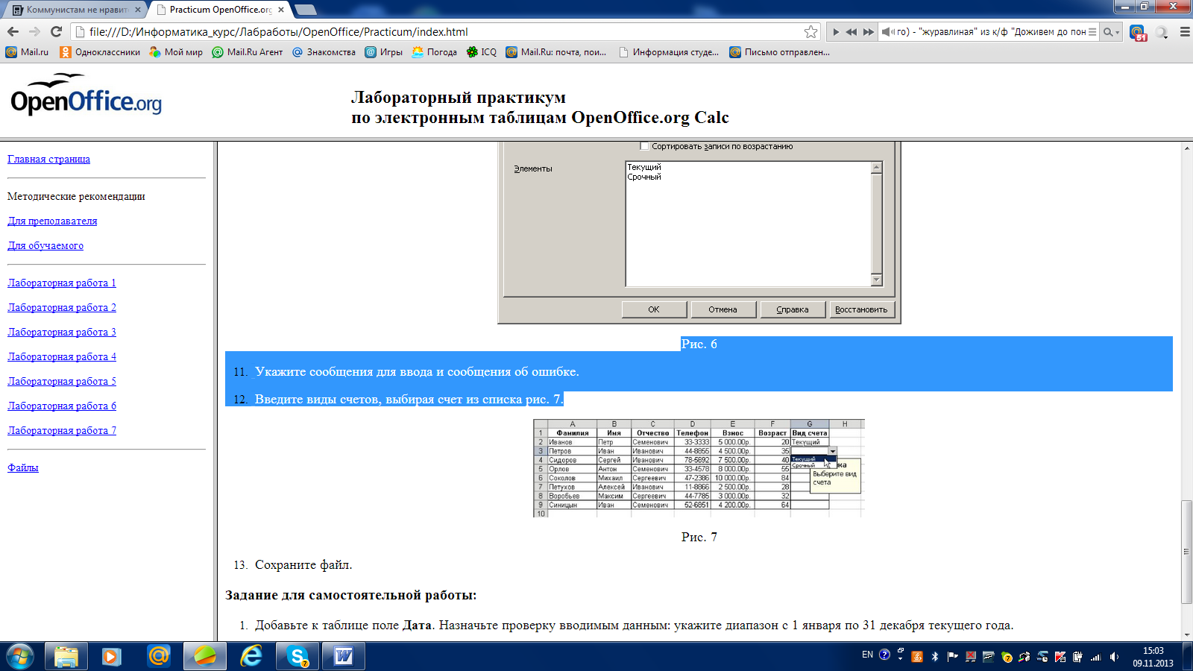1193x671 pixels.
Task: Open the Главная страница link
Action: point(48,159)
